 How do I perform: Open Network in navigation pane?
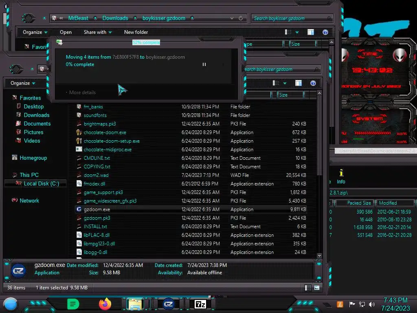[29, 201]
